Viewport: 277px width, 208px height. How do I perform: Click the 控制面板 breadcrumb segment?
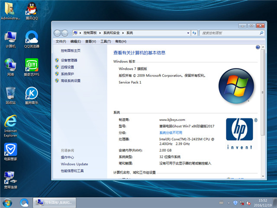(90, 33)
